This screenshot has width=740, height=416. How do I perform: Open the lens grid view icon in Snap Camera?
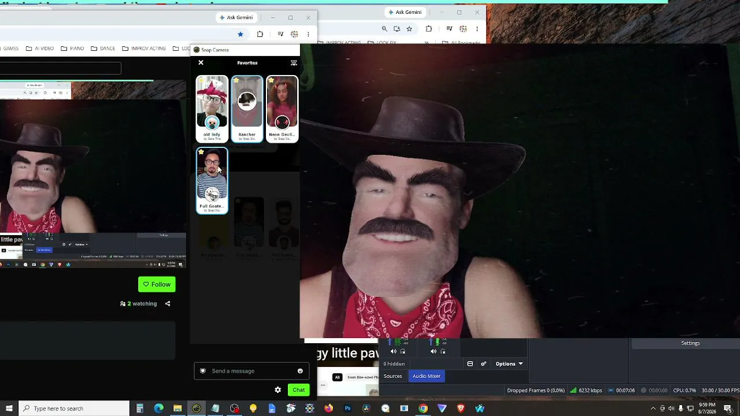(294, 62)
